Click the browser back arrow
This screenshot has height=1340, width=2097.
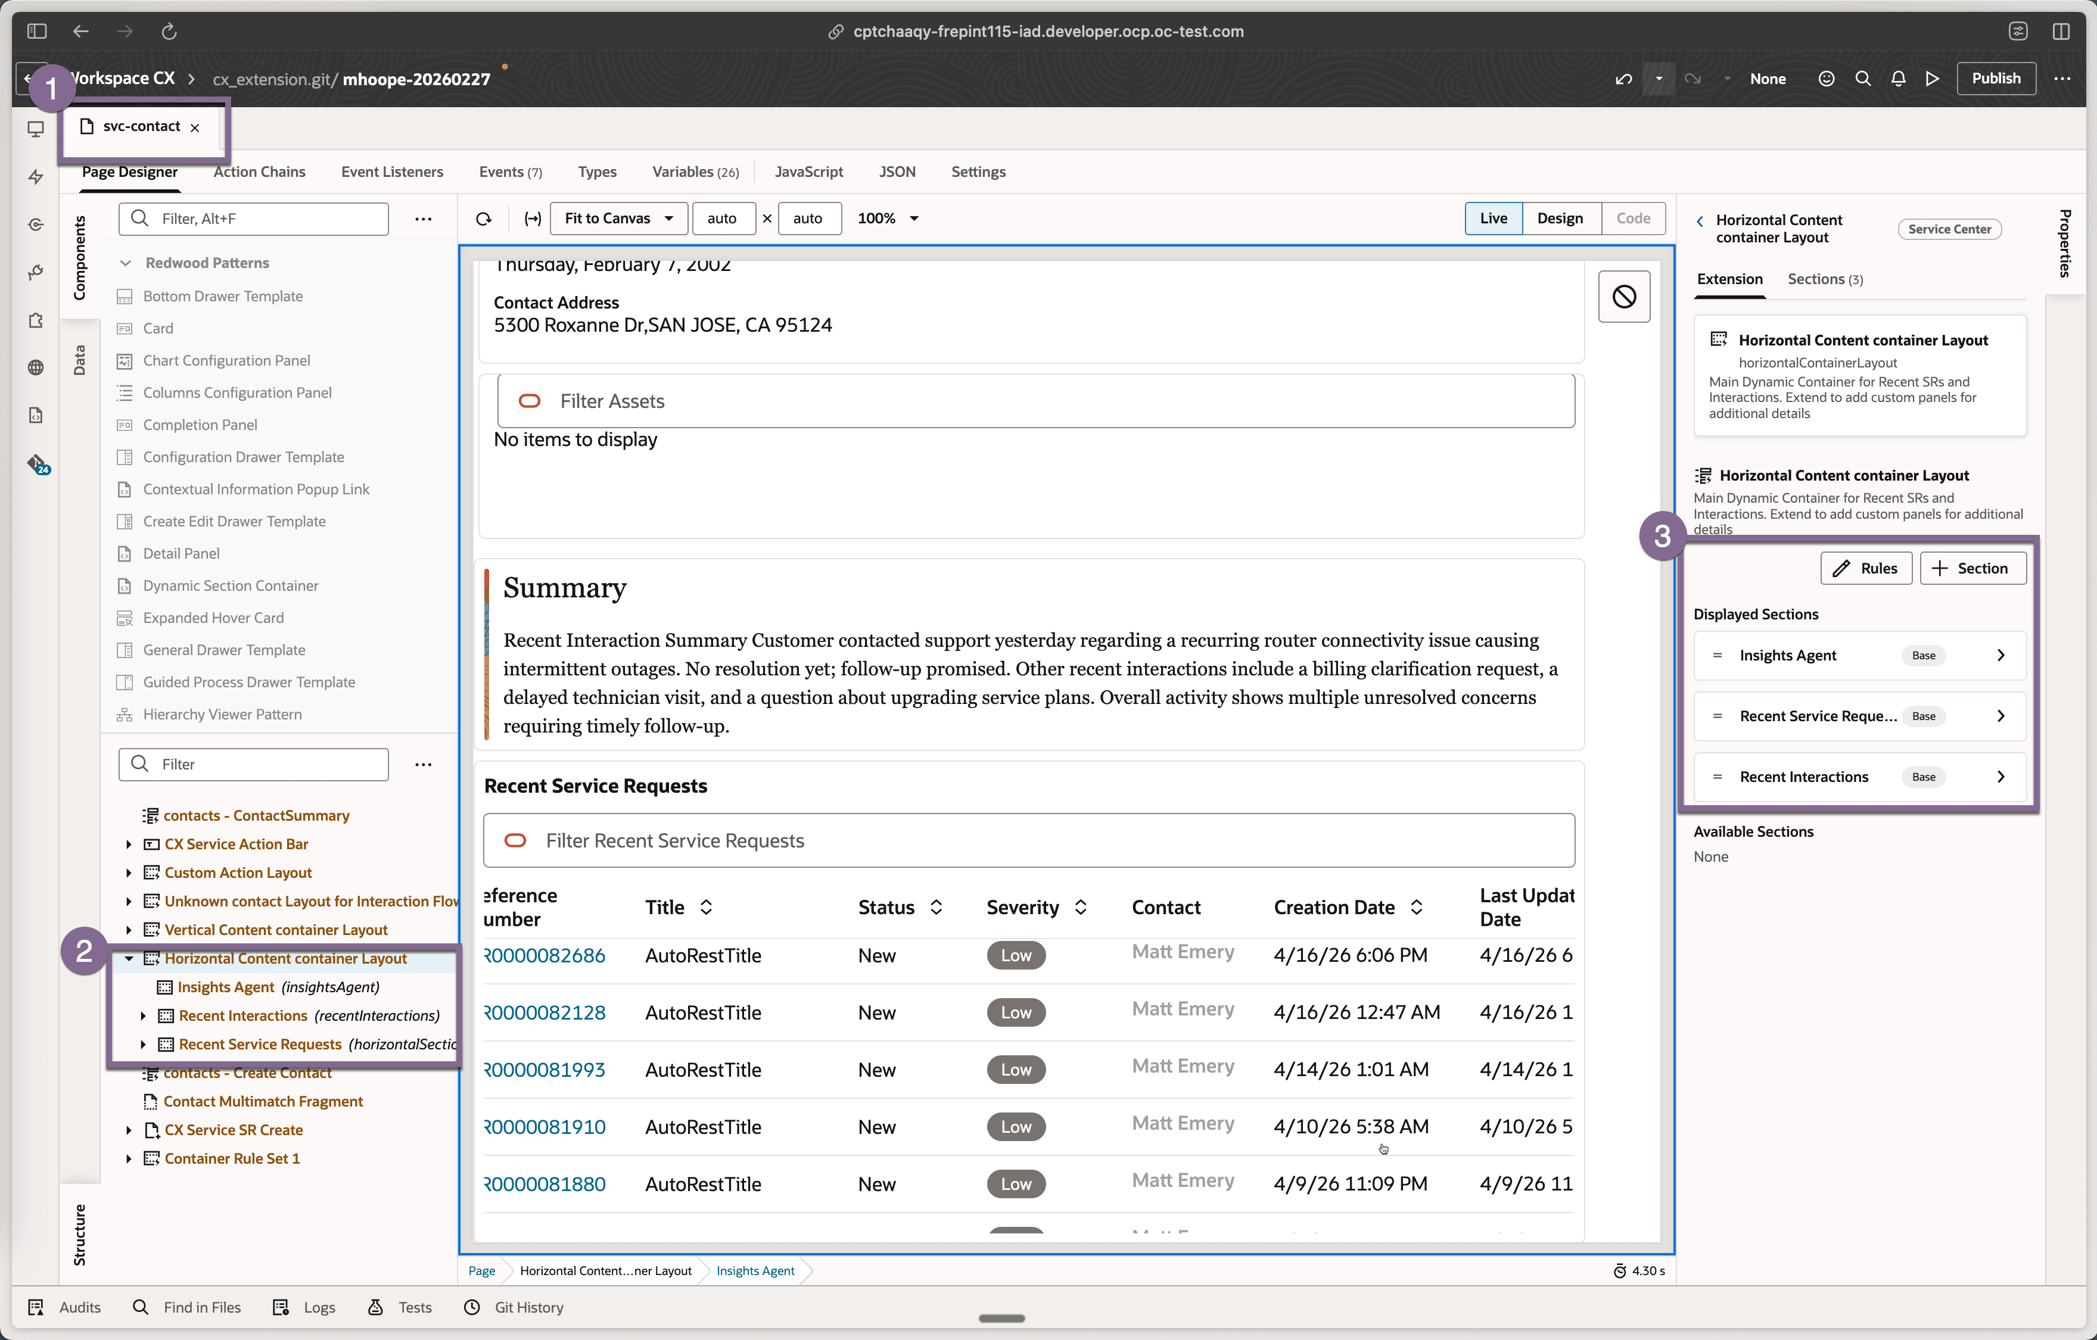[81, 32]
